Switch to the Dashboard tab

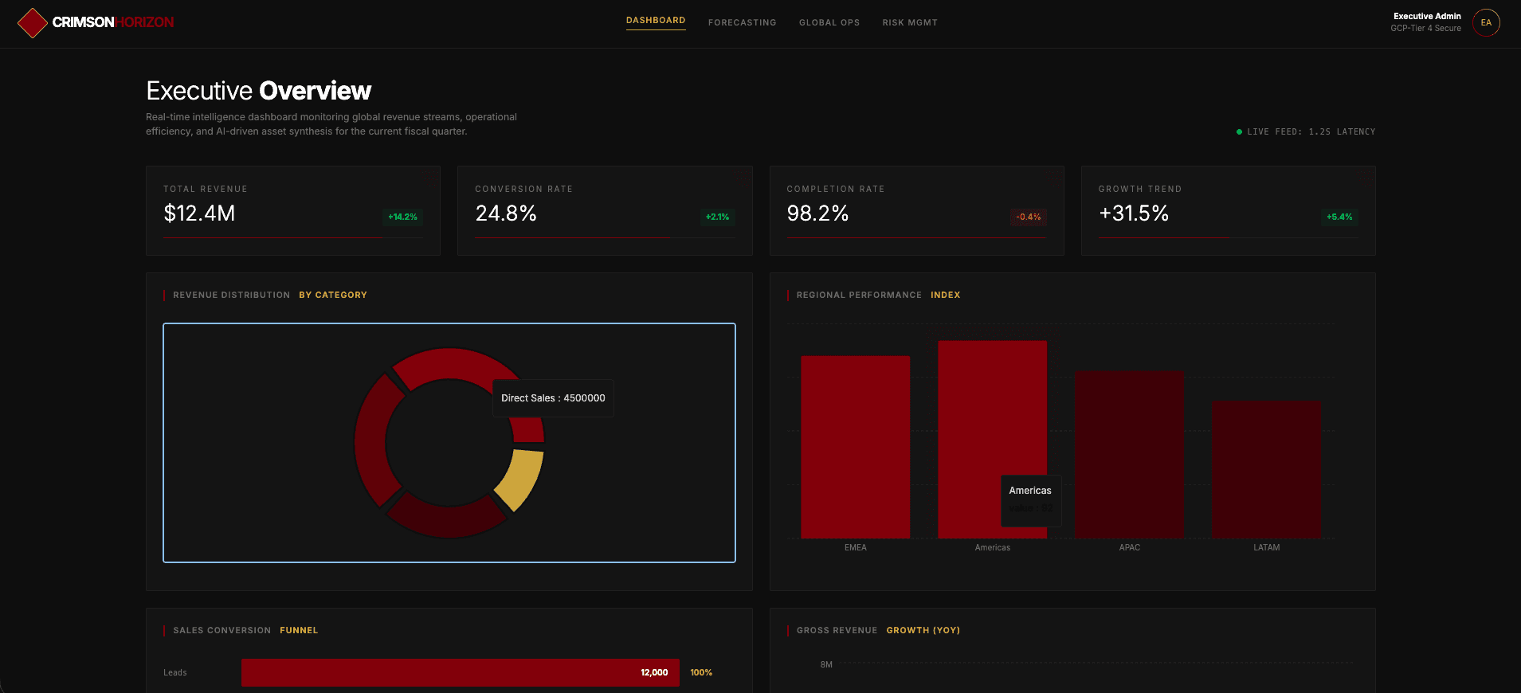(656, 21)
